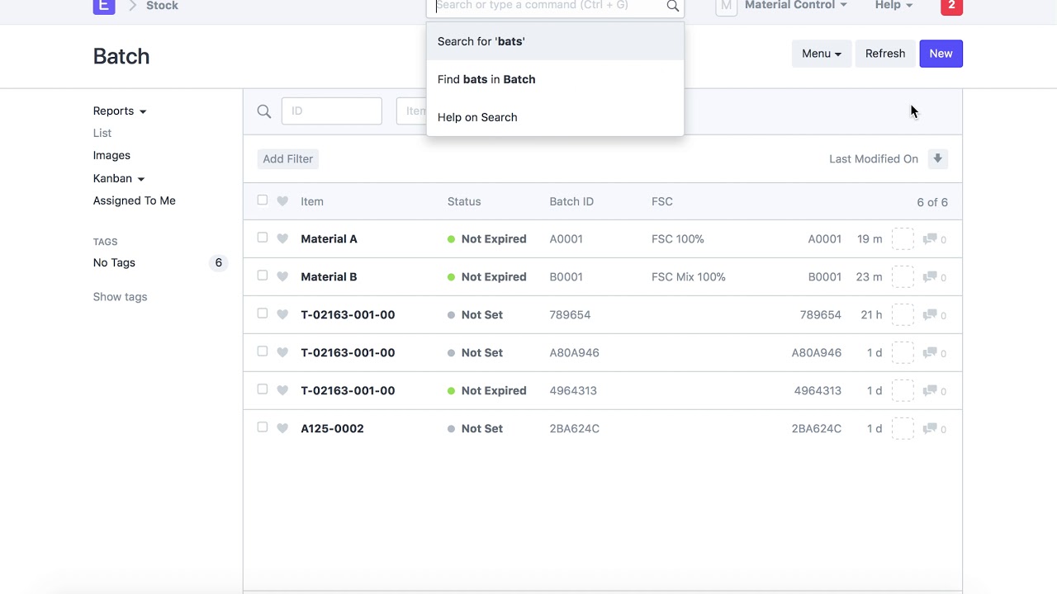1057x594 pixels.
Task: Open comments for Material A row
Action: [934, 239]
